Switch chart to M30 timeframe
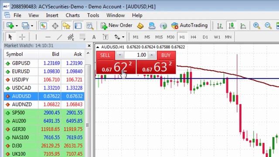This screenshot has height=157, width=279. [170, 37]
